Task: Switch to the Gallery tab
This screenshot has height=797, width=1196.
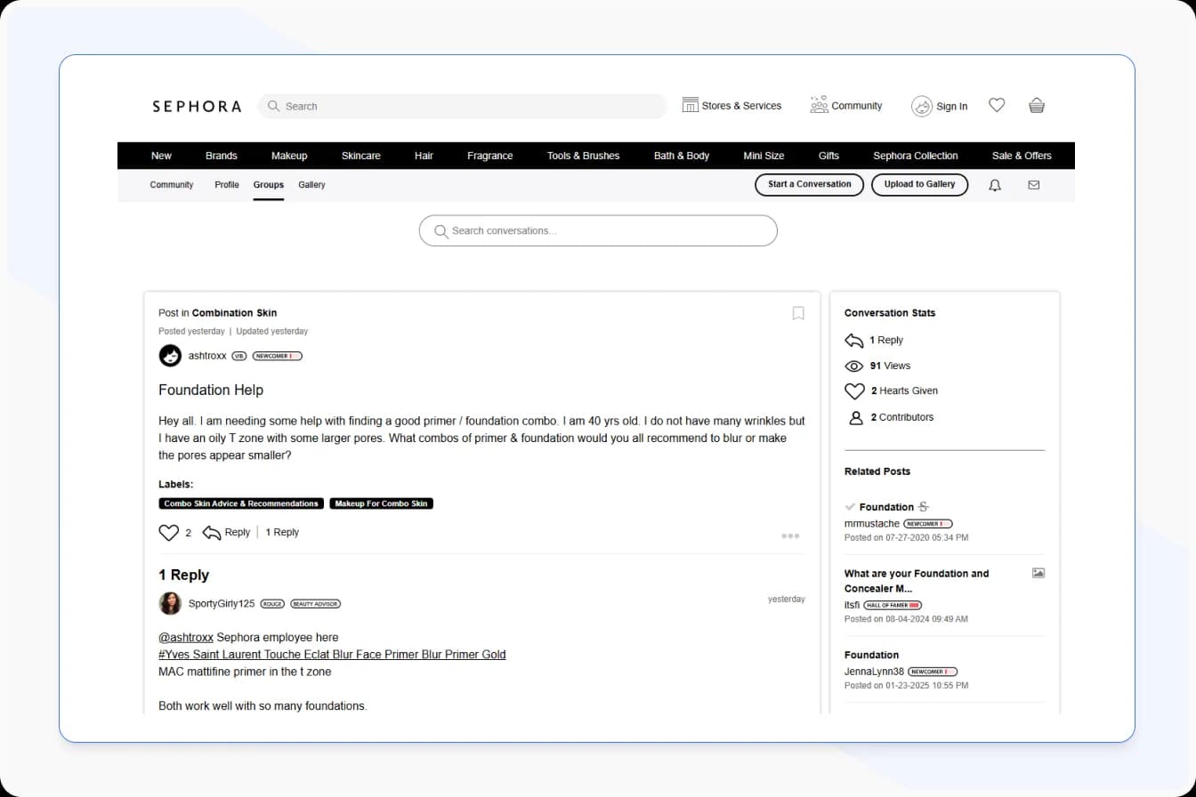Action: pyautogui.click(x=311, y=185)
